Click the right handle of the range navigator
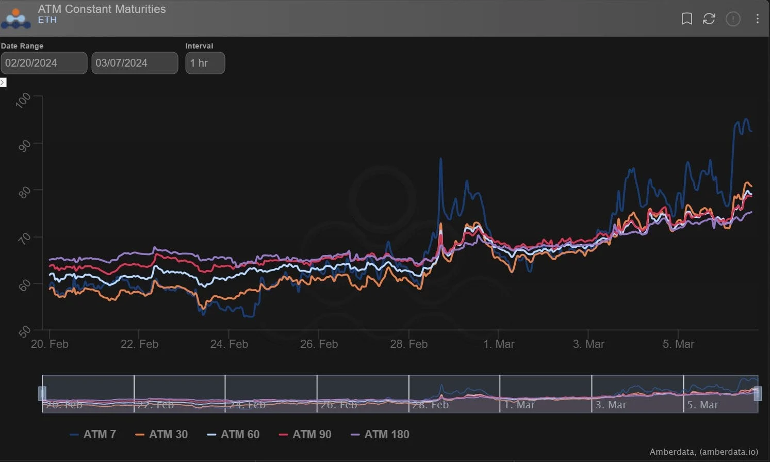Image resolution: width=770 pixels, height=462 pixels. tap(758, 393)
